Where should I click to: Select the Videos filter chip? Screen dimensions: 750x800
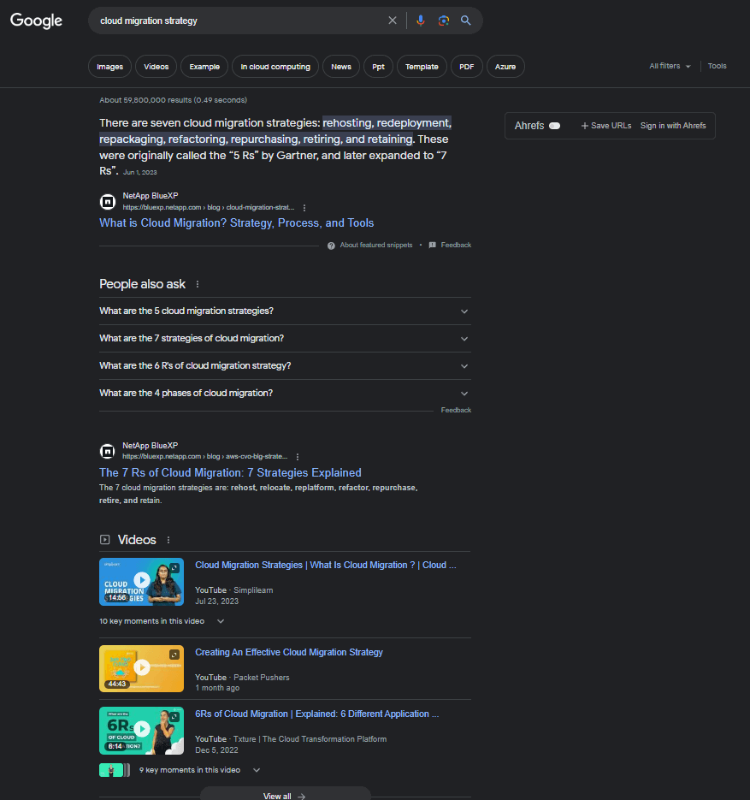coord(156,67)
